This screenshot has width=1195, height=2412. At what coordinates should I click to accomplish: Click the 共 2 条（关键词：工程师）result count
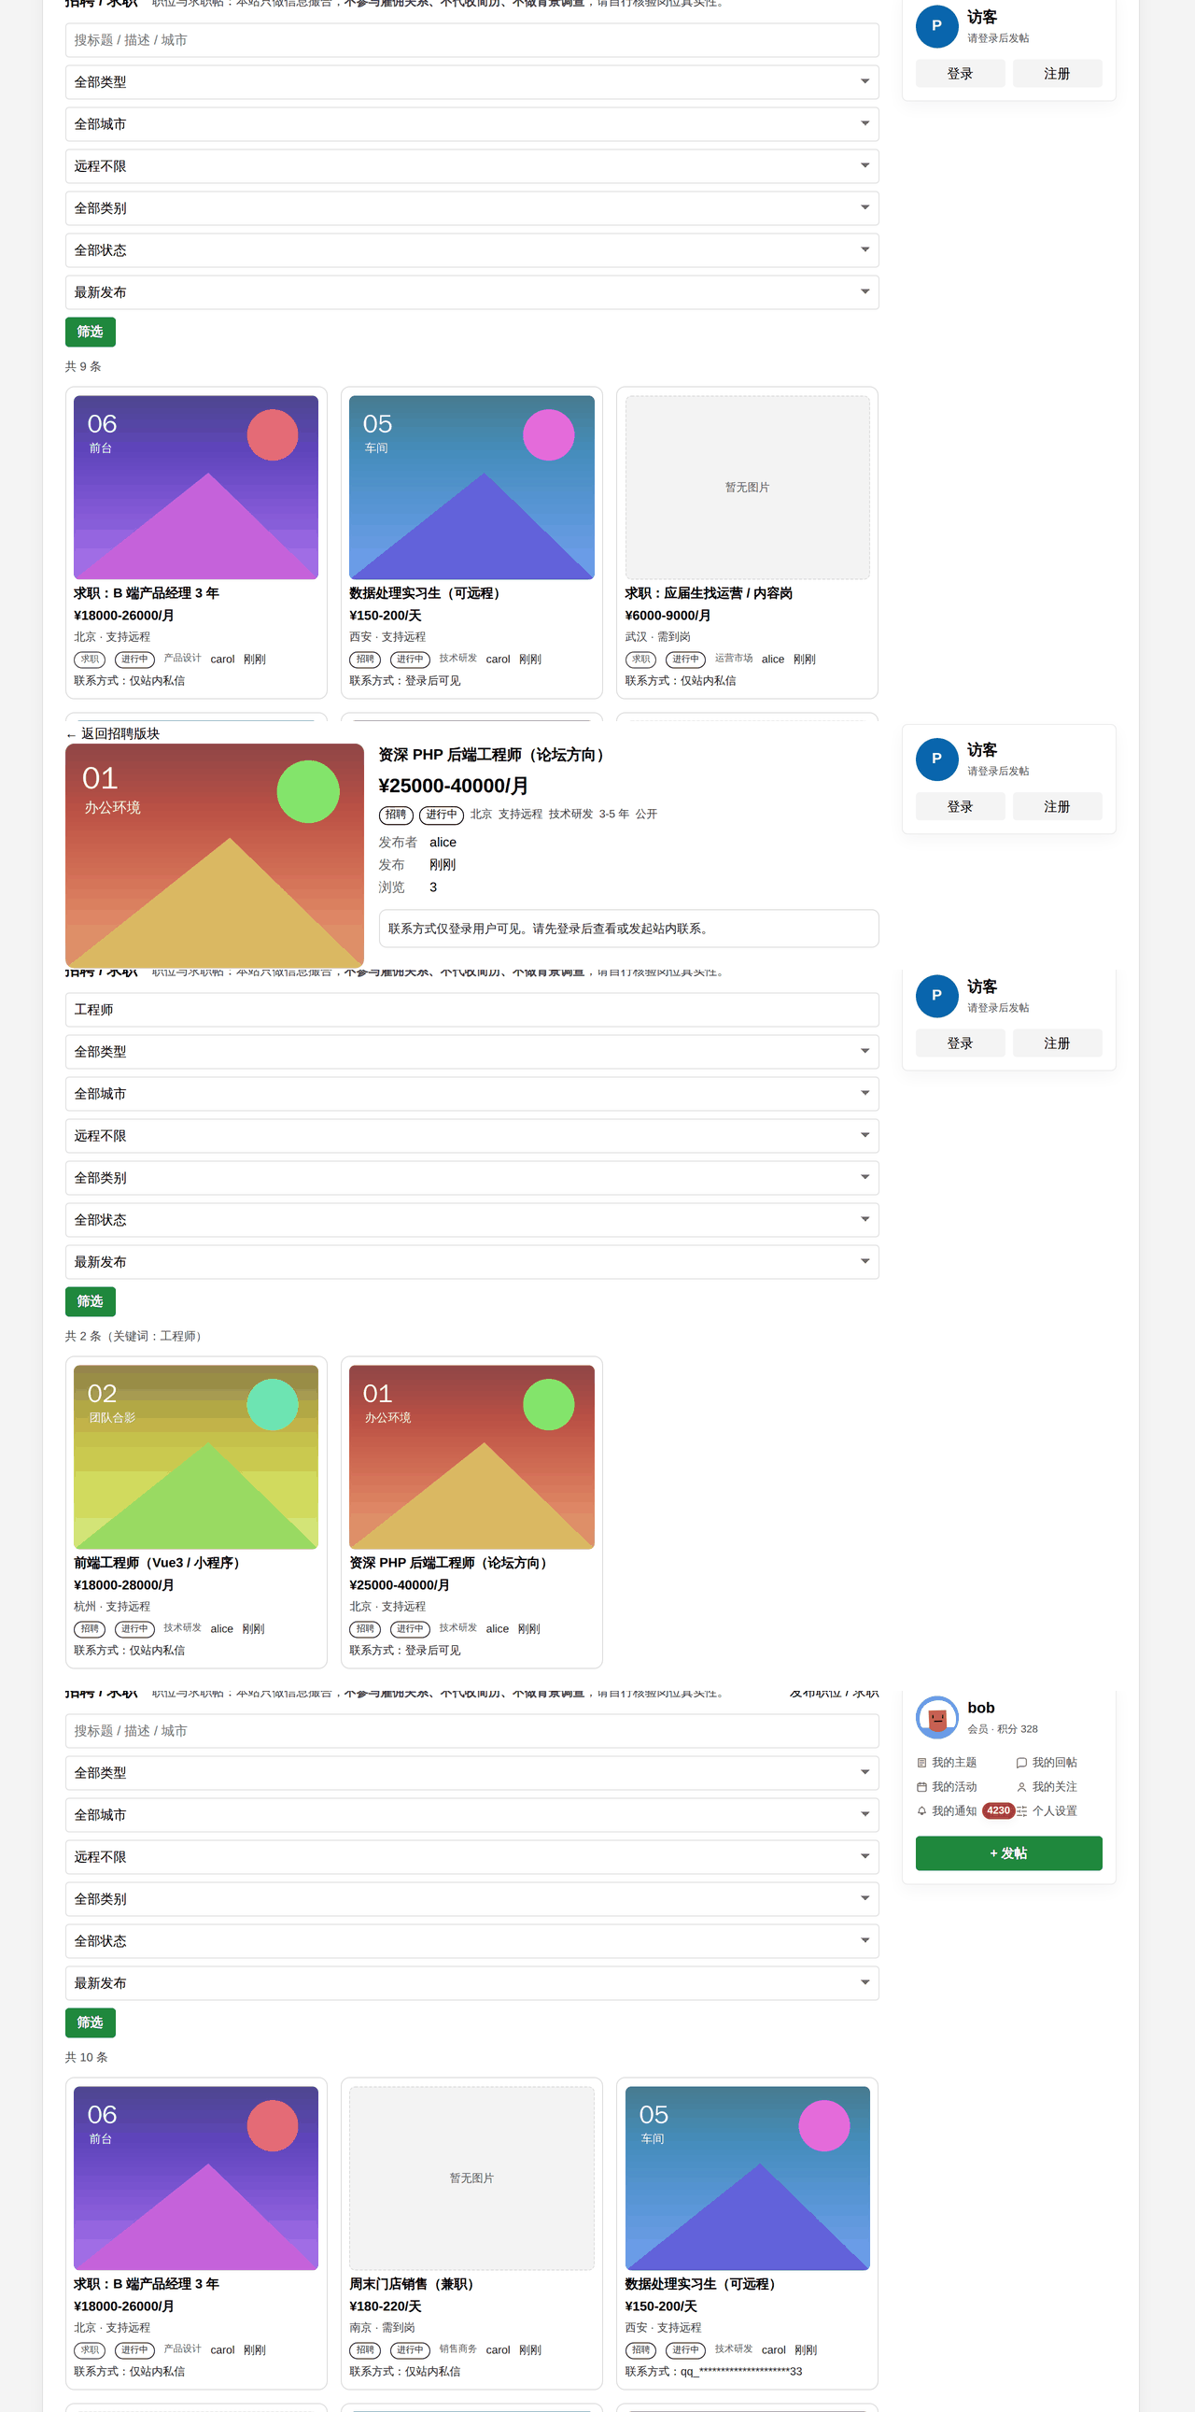coord(135,1336)
